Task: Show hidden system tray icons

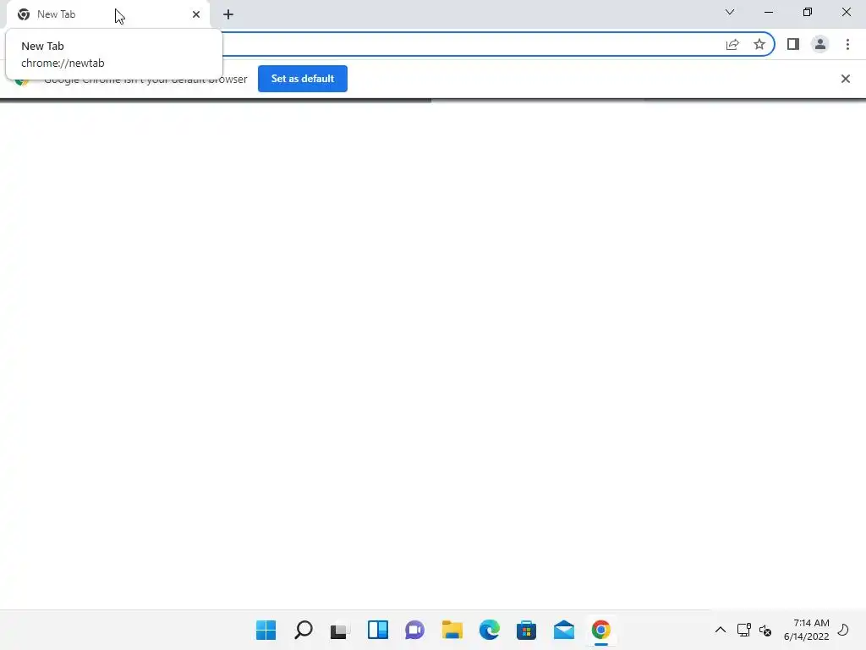Action: pyautogui.click(x=721, y=630)
